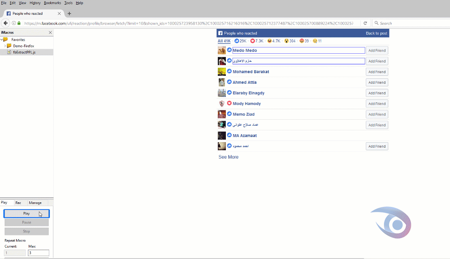
Task: Select the fbExtractPPL.js macro file
Action: pyautogui.click(x=23, y=52)
